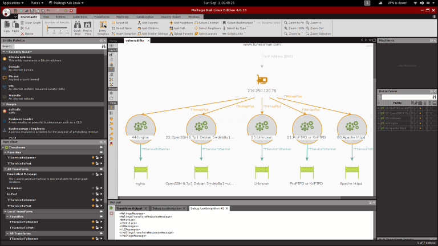
Task: Click the binoculars icon beside palette search
Action: (x=104, y=46)
